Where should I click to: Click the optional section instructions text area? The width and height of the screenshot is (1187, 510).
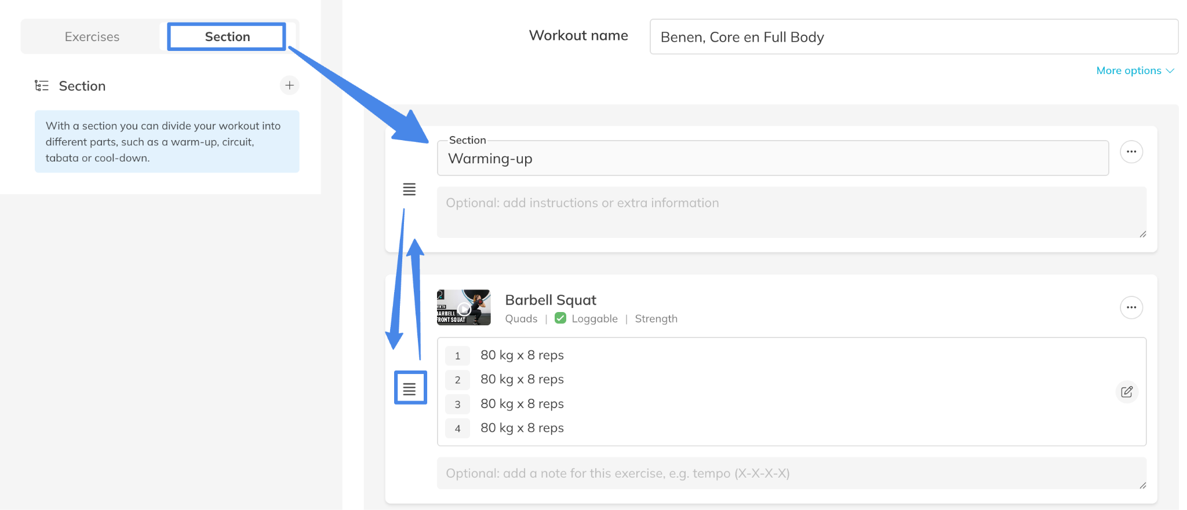coord(791,212)
